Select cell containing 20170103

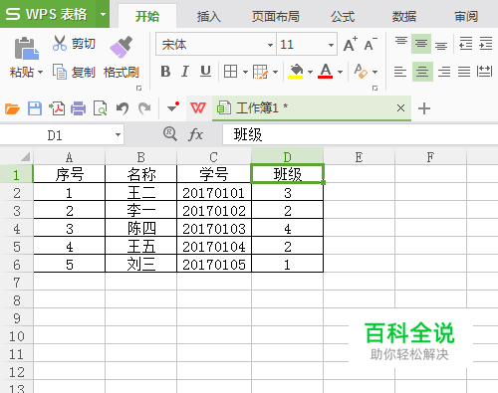pyautogui.click(x=214, y=229)
